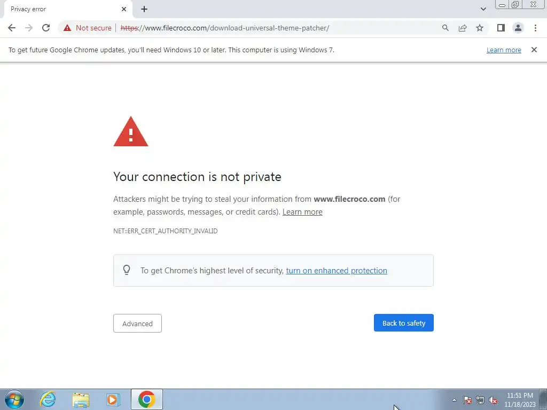Go back to the previous page

point(12,28)
